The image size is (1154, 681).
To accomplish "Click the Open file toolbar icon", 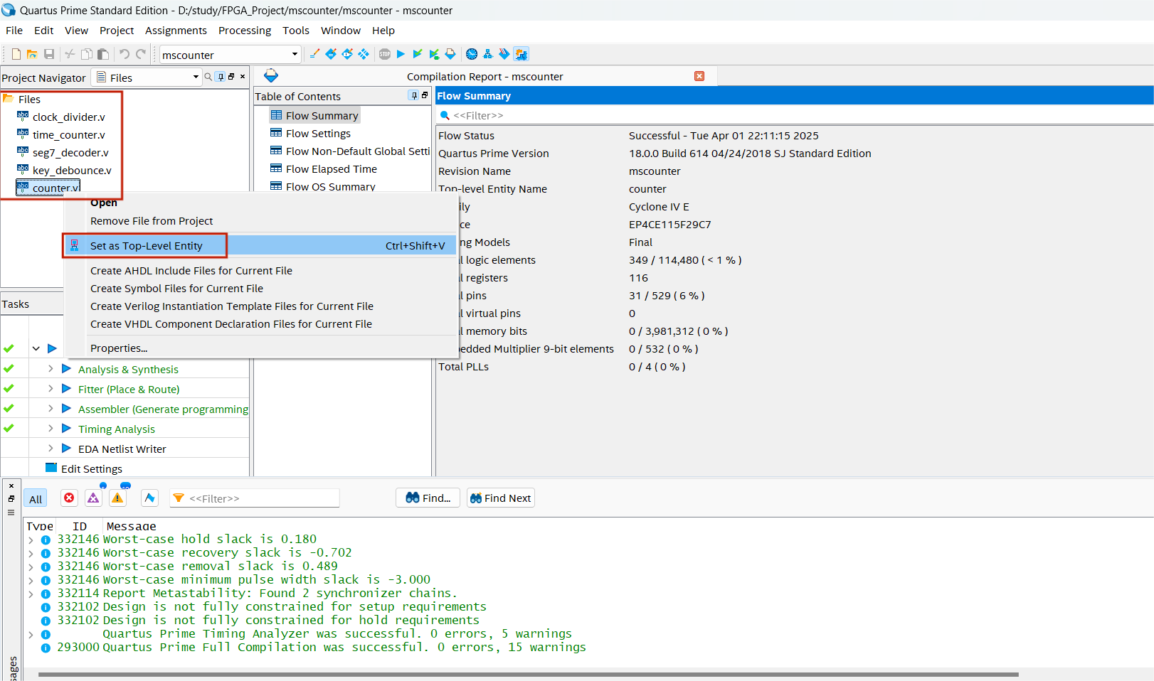I will 32,54.
